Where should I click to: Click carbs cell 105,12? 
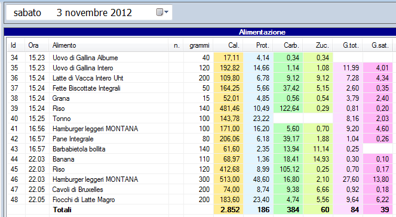pos(288,169)
